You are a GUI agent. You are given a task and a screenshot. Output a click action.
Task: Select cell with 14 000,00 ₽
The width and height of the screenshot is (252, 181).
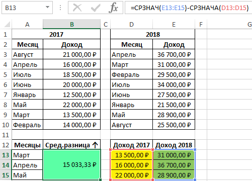[x=72, y=125]
